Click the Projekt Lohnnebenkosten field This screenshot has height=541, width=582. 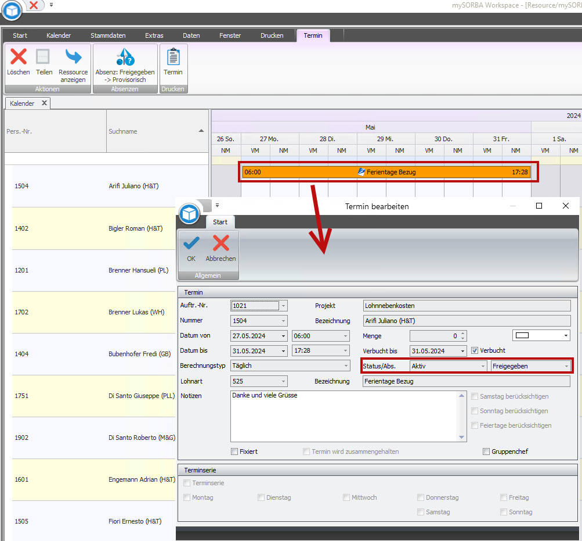click(x=467, y=306)
